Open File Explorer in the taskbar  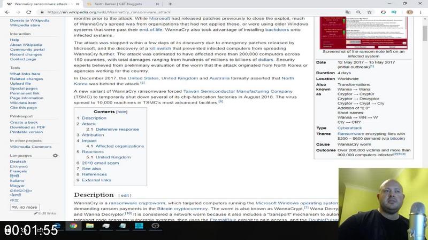(89, 226)
